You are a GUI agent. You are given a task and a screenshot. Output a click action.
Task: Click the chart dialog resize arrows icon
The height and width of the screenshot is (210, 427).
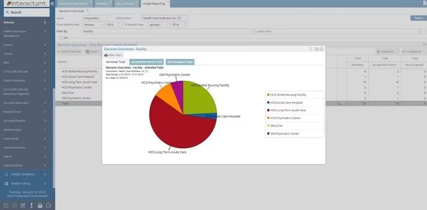click(x=311, y=49)
